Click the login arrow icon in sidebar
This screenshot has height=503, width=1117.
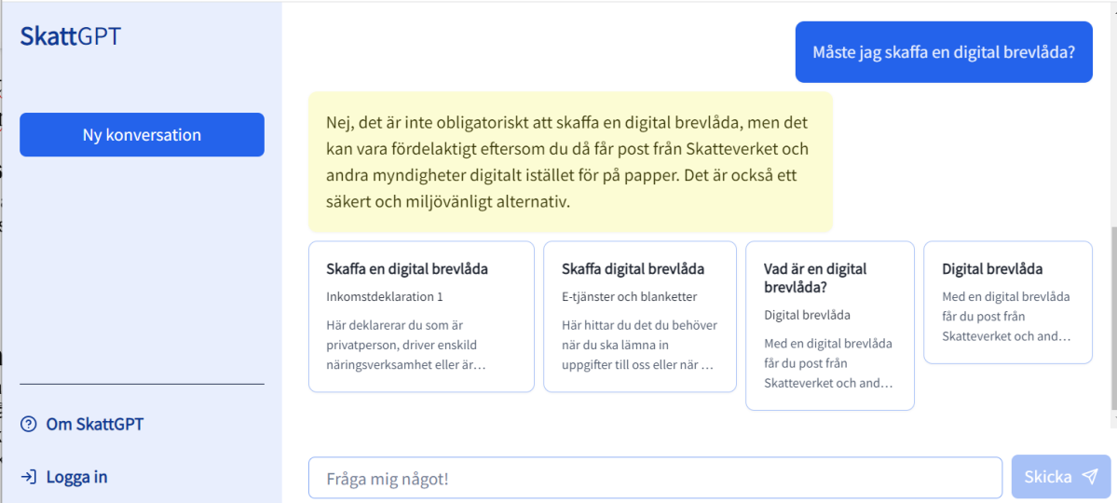(28, 477)
